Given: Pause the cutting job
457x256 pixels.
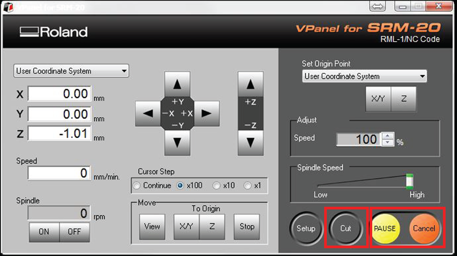Looking at the screenshot, I should point(385,229).
